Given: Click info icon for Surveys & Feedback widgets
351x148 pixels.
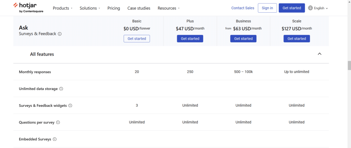Looking at the screenshot, I should [70, 106].
